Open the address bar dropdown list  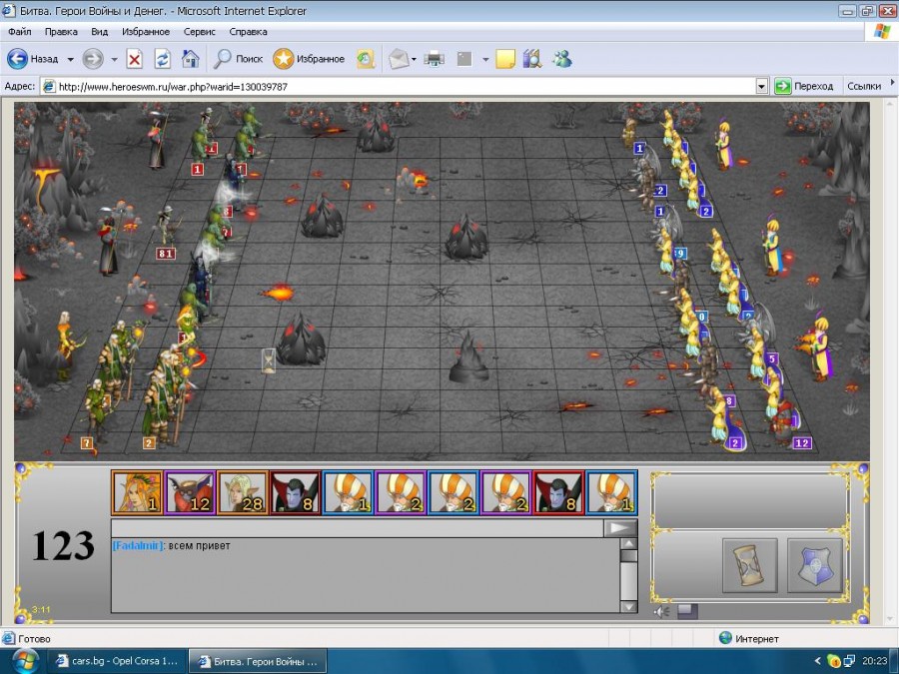pyautogui.click(x=761, y=87)
